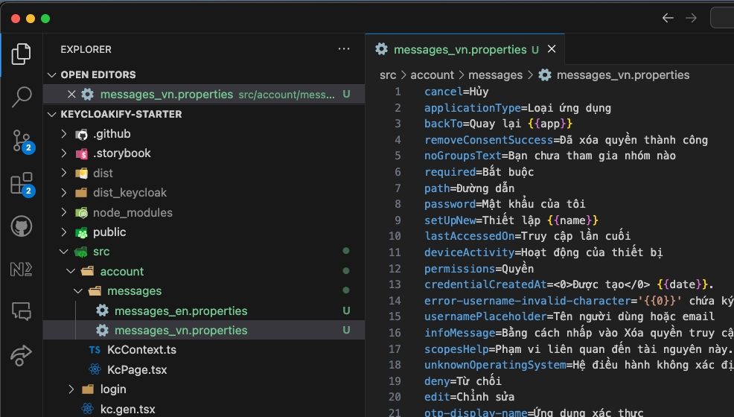Collapse the OPEN EDITORS section
The width and height of the screenshot is (734, 417).
click(51, 74)
